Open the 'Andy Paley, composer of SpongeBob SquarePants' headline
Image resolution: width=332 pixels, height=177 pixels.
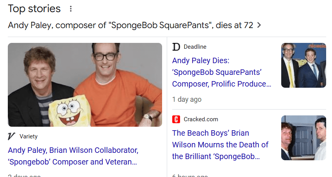[x=130, y=26]
